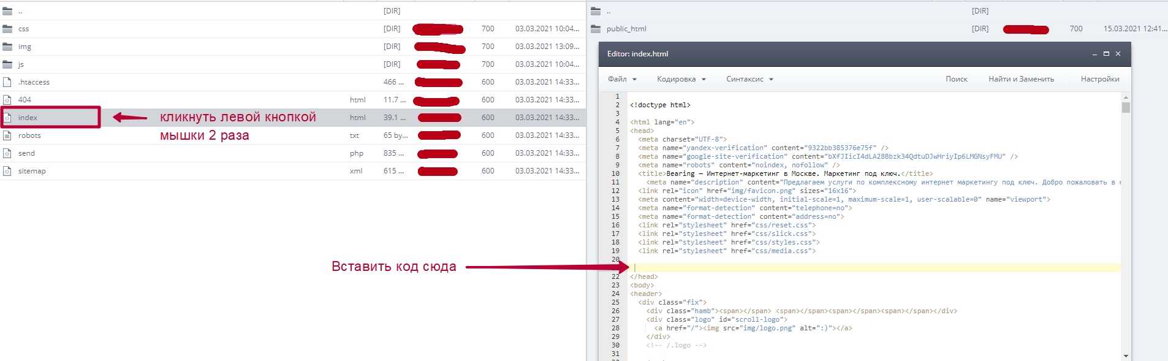Select the index file name
The image size is (1168, 361).
(28, 118)
